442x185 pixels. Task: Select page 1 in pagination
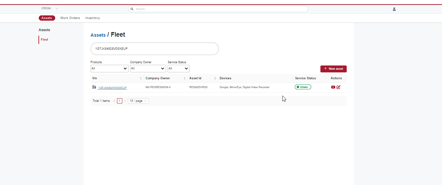pos(120,101)
